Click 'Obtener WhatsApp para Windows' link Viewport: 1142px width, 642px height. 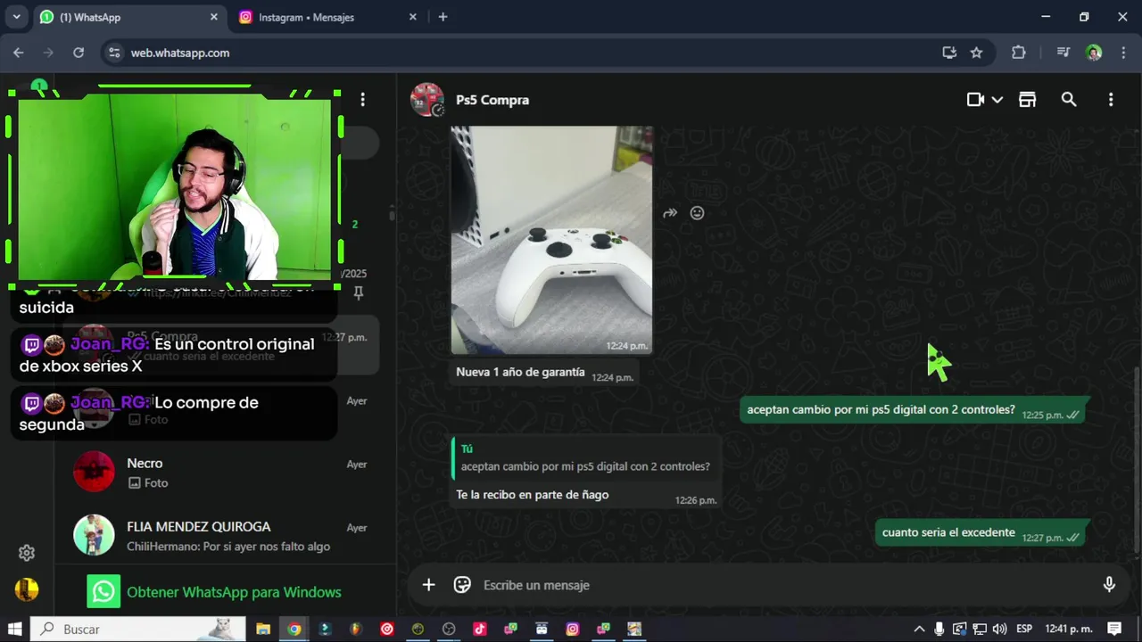point(234,592)
